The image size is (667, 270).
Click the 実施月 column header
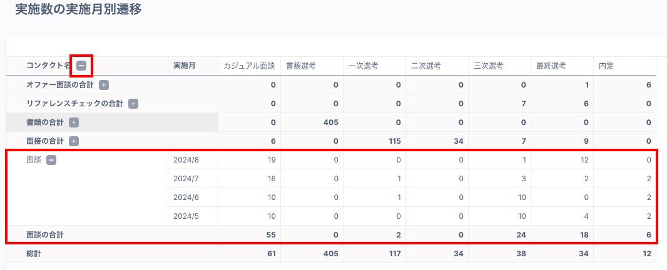pos(185,66)
